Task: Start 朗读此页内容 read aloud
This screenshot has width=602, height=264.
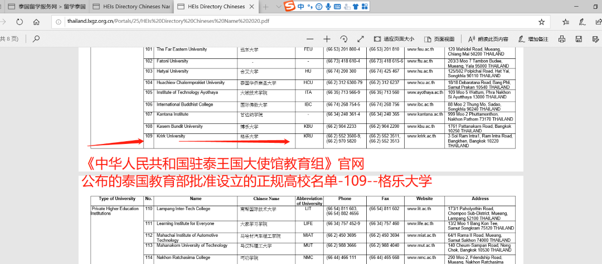Action: coord(488,39)
